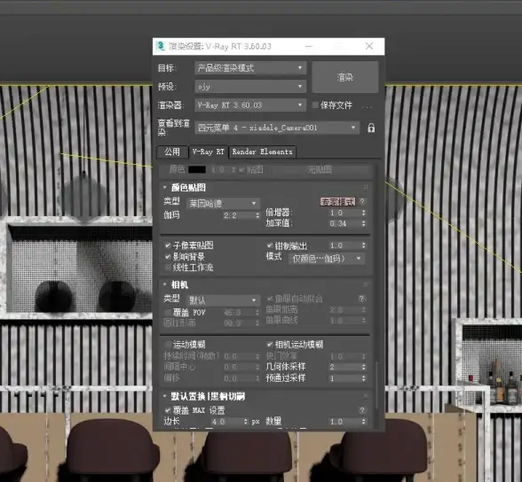Adjust the 倍增器 multiplier spinner arrows
This screenshot has height=482, width=522.
pos(364,213)
